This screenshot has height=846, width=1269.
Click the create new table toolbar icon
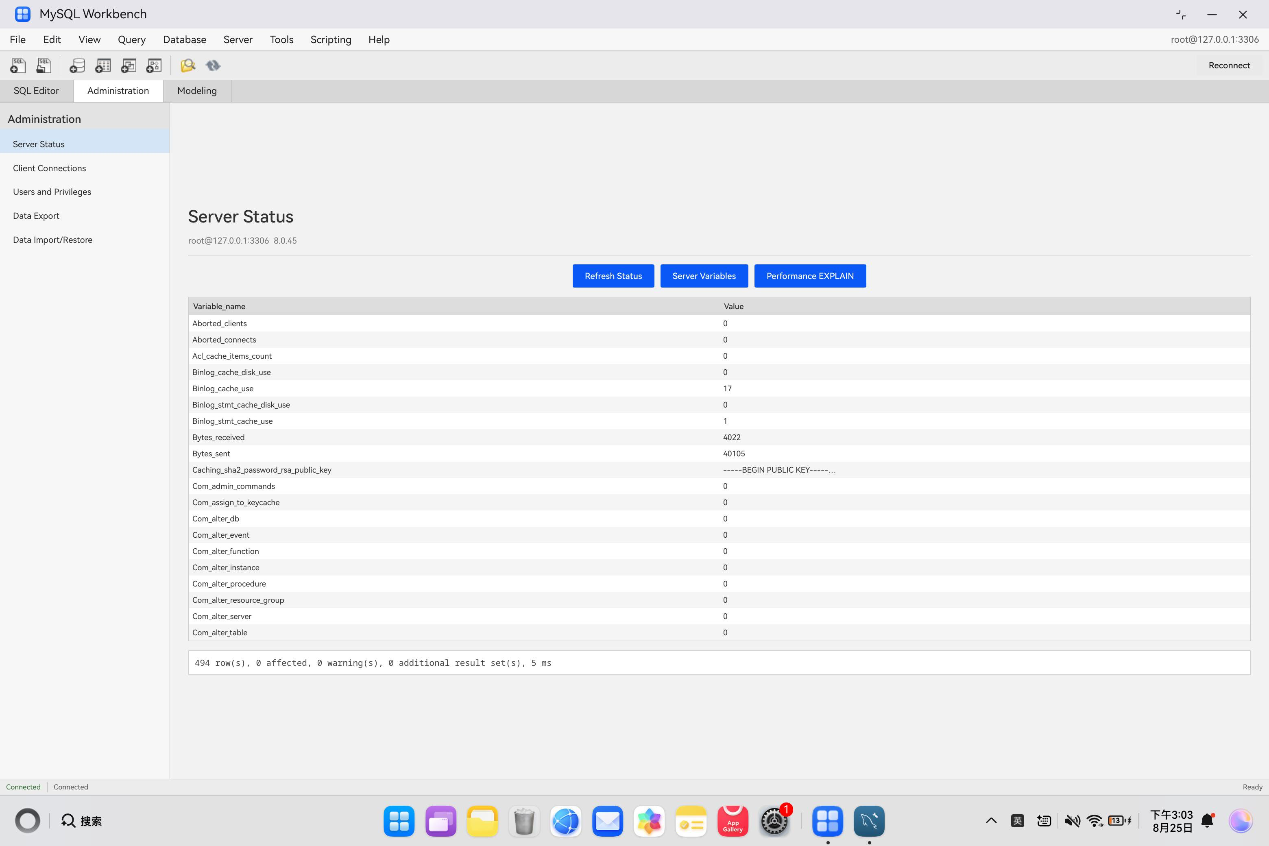(102, 65)
